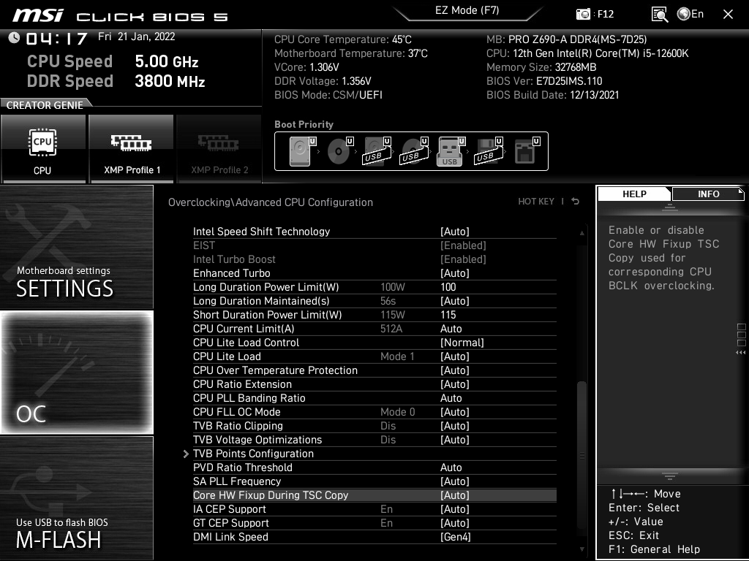This screenshot has width=749, height=561.
Task: Edit PVD Ratio Threshold Auto value
Action: click(x=451, y=467)
